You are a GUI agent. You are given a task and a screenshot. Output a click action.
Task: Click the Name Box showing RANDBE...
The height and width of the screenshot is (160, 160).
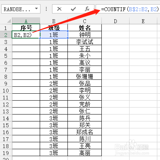pyautogui.click(x=21, y=9)
